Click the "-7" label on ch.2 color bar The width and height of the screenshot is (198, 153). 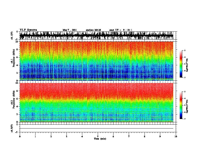(184, 119)
